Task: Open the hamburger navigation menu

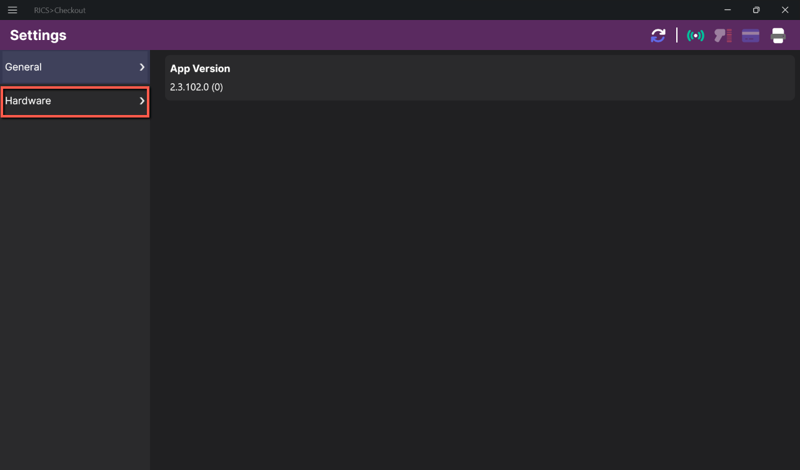Action: [x=12, y=10]
